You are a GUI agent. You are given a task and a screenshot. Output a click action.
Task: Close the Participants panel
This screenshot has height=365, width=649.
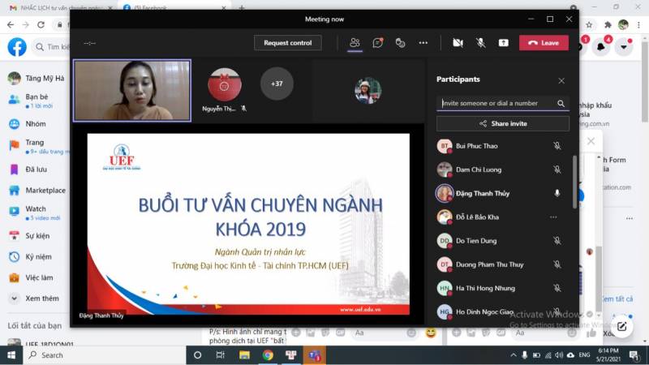coord(561,80)
